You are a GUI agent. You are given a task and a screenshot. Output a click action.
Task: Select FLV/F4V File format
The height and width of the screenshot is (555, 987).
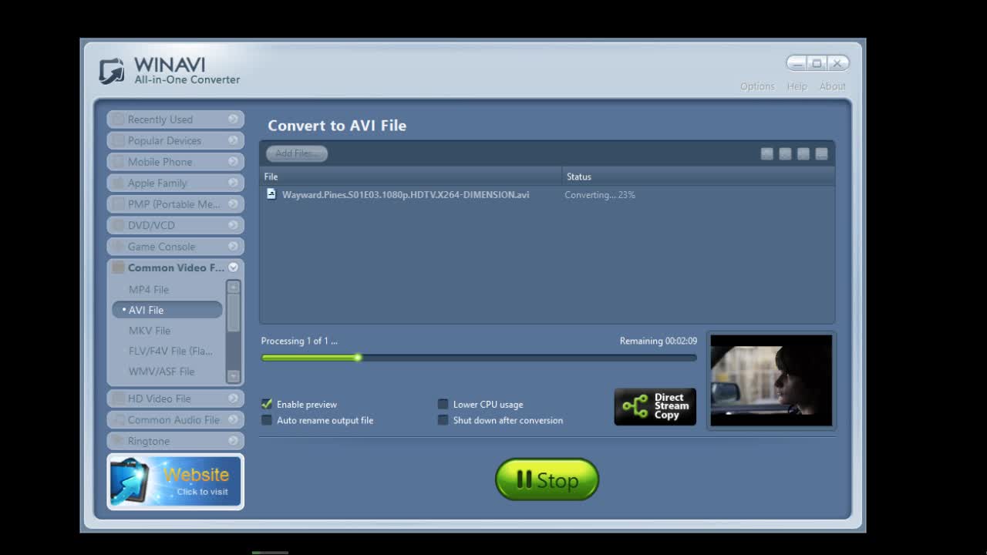click(170, 351)
